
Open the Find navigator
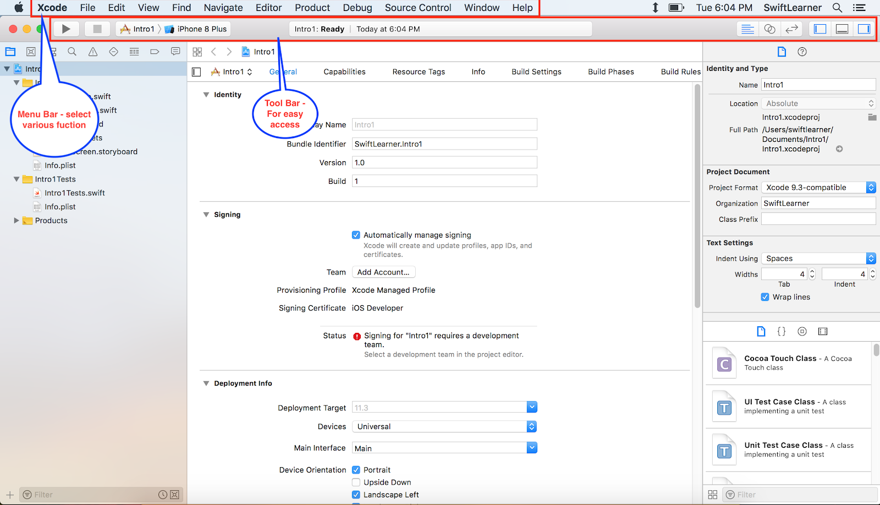[72, 52]
